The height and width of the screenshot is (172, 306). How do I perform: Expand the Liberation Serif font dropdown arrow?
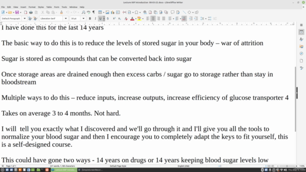click(66, 19)
